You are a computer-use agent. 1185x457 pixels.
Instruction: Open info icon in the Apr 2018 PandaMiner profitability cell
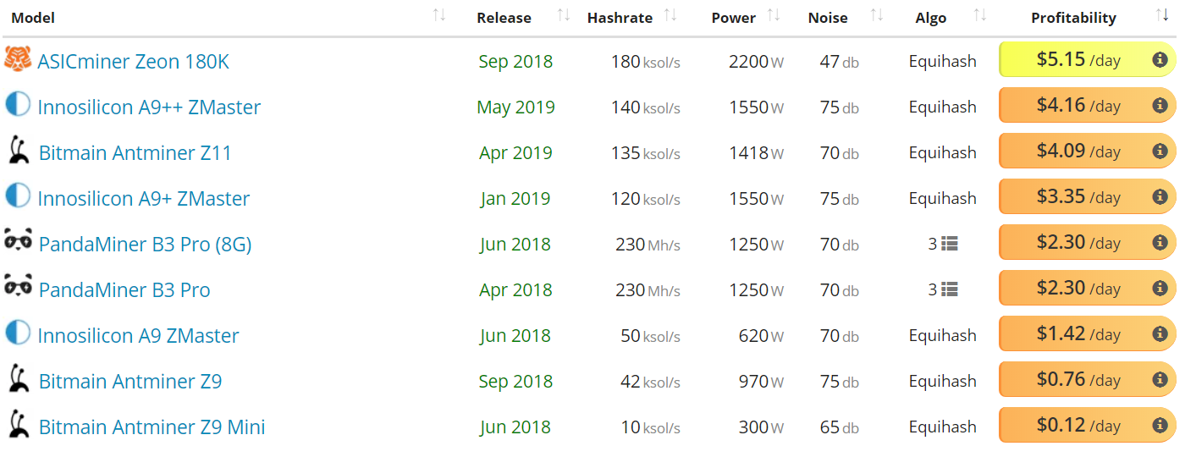click(x=1160, y=289)
